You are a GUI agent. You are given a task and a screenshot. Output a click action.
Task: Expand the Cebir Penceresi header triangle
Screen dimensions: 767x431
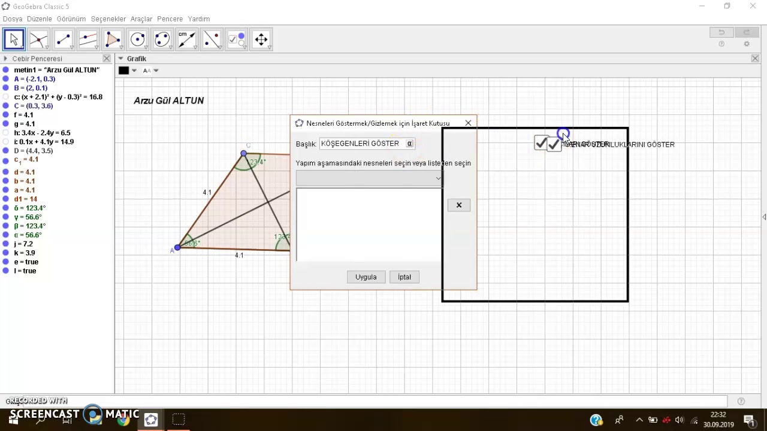(x=5, y=59)
